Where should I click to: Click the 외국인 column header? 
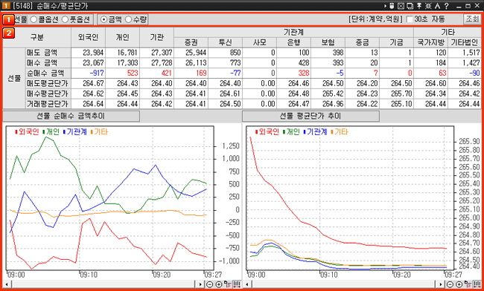tap(89, 38)
